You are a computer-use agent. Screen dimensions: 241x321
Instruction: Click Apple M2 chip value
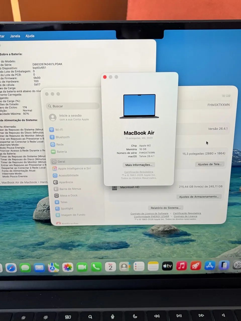145,146
